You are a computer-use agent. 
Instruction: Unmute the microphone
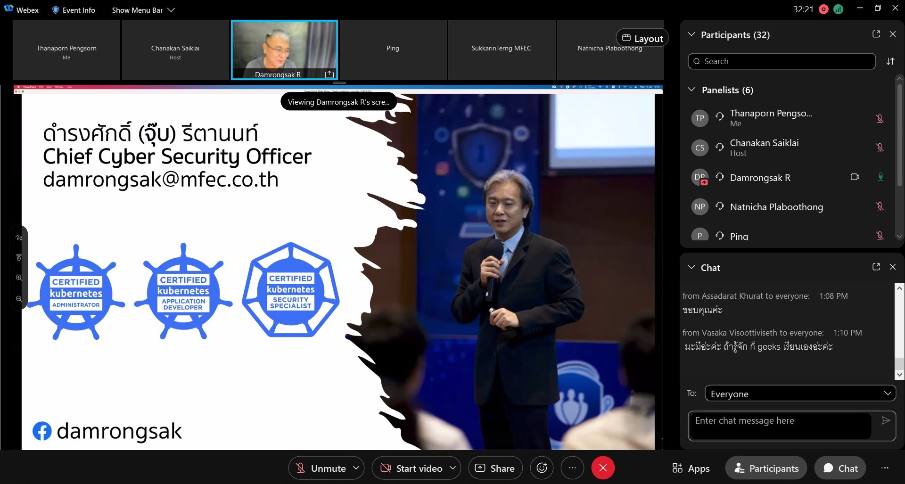pos(321,468)
